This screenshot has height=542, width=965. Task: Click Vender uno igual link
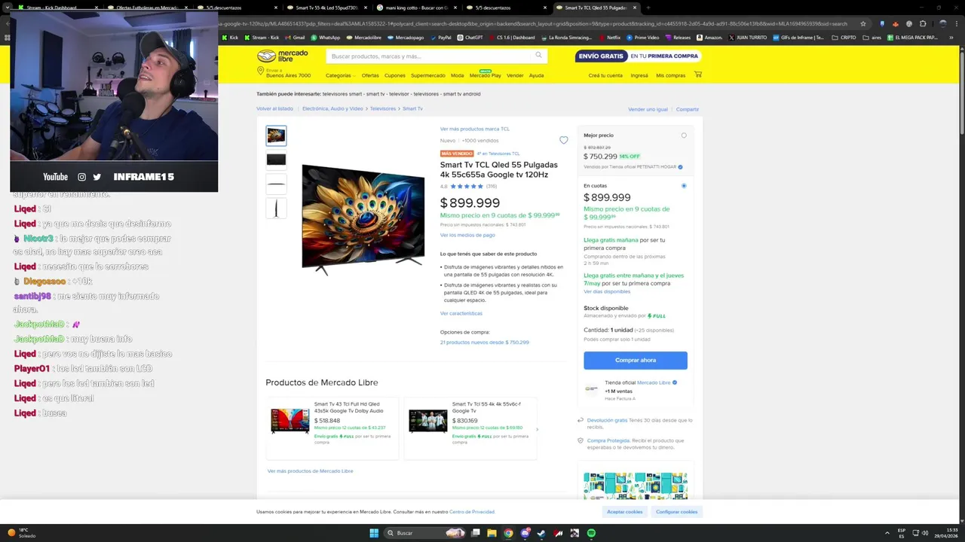tap(648, 109)
